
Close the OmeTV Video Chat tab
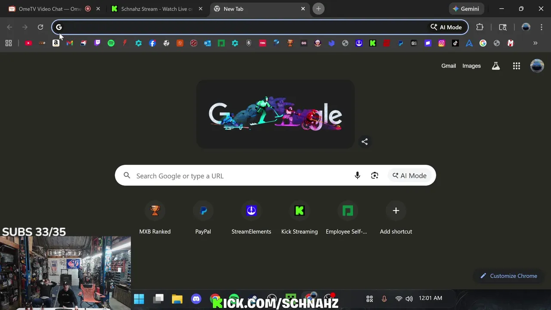point(98,9)
